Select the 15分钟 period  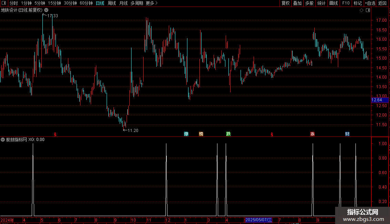point(55,3)
